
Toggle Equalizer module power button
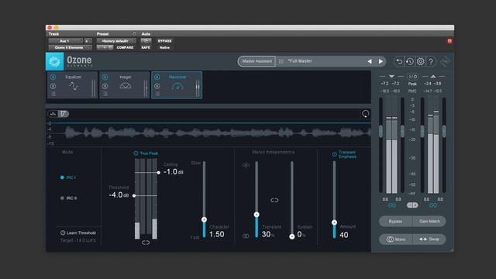53,77
